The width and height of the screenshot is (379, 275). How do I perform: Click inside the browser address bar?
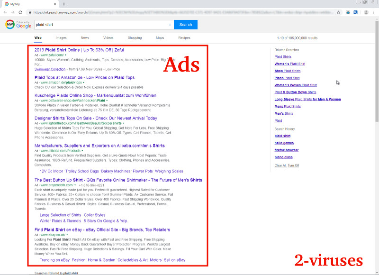point(142,12)
